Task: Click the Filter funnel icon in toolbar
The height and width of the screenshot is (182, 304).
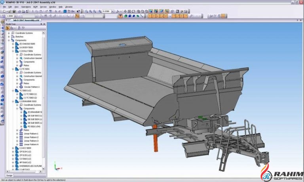Action: coord(120,16)
